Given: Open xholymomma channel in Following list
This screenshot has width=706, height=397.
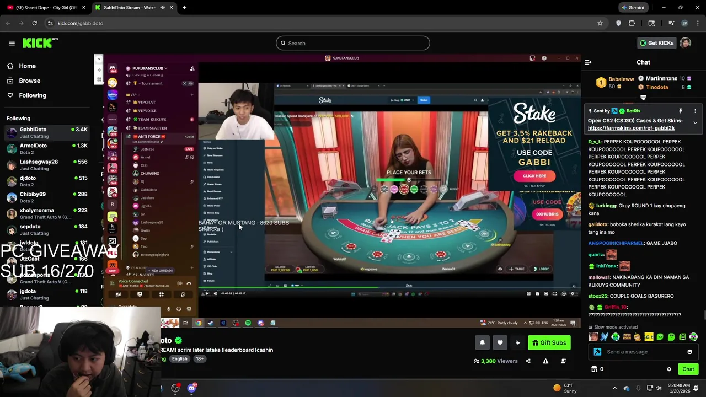Looking at the screenshot, I should (x=47, y=213).
